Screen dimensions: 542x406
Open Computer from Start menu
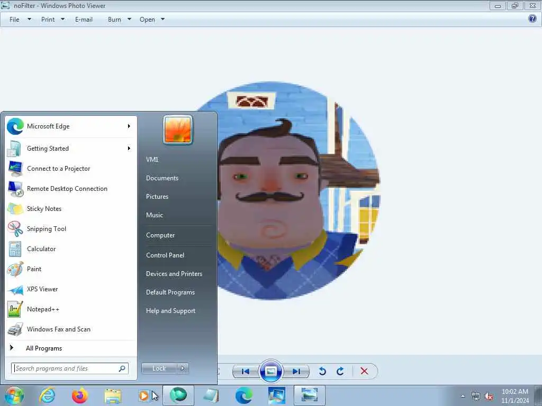pyautogui.click(x=160, y=235)
